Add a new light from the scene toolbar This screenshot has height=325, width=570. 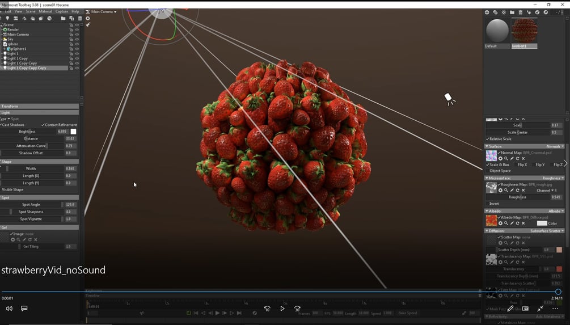(7, 18)
